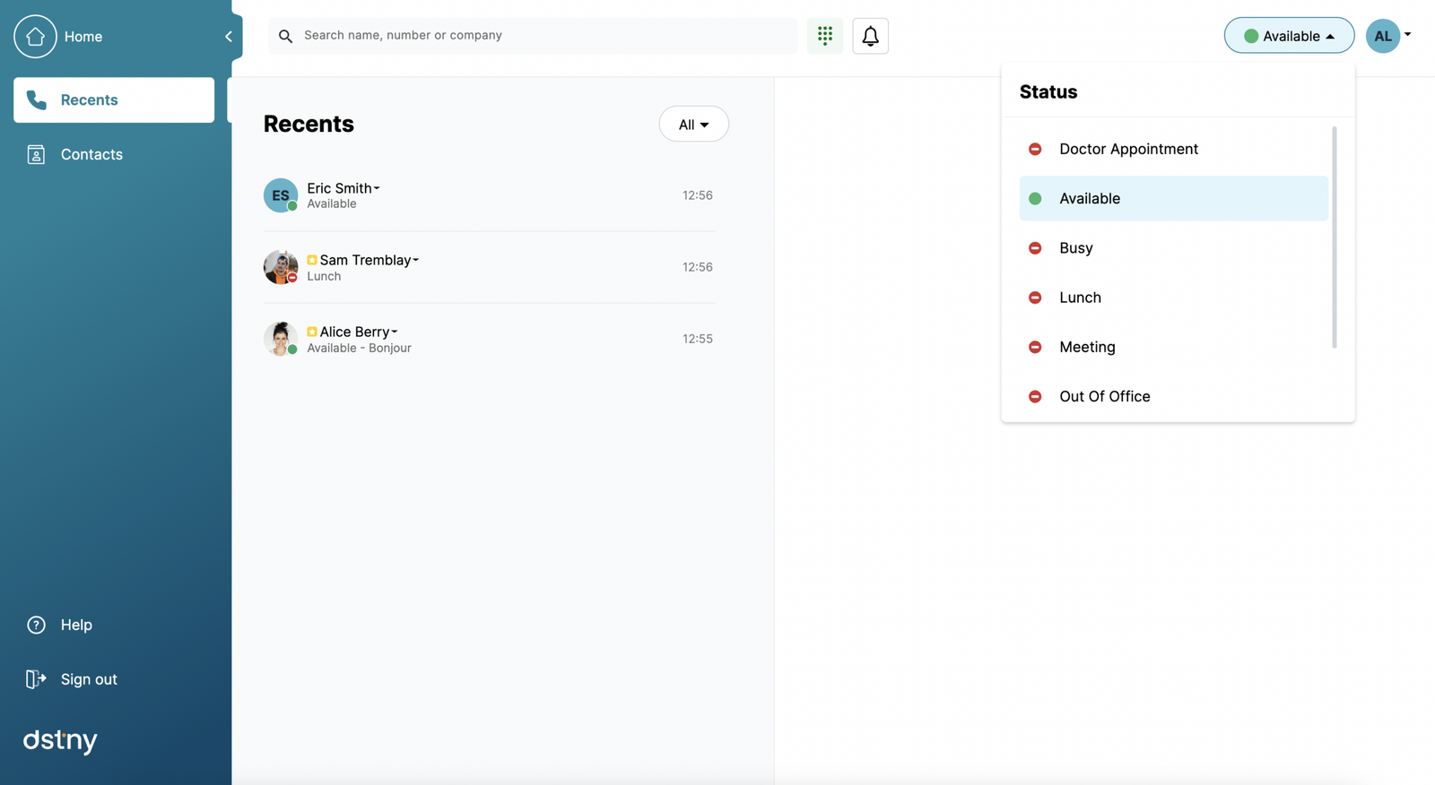This screenshot has height=785, width=1435.
Task: Click Alice Berry's green presence dot
Action: tap(292, 349)
